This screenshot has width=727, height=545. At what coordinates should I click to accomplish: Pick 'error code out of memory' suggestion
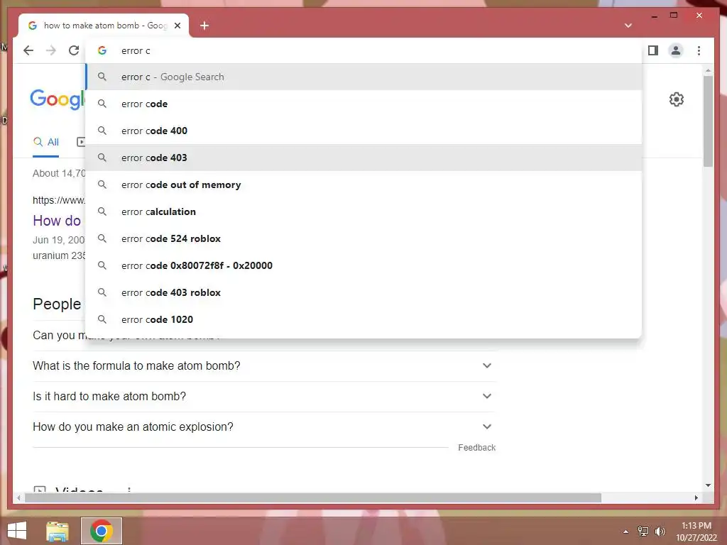click(364, 185)
